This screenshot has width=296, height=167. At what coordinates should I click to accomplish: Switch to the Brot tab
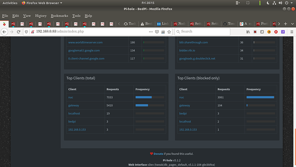tap(147, 24)
